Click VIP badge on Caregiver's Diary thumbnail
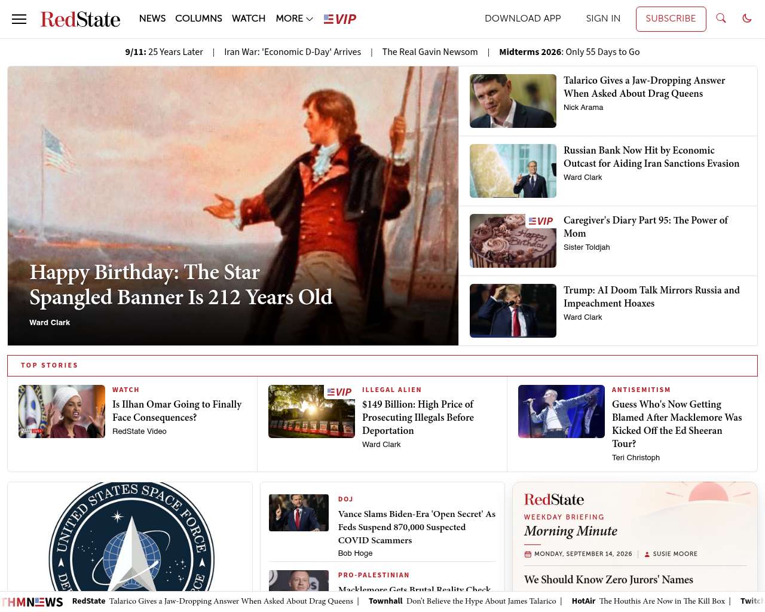The image size is (765, 612). [541, 221]
